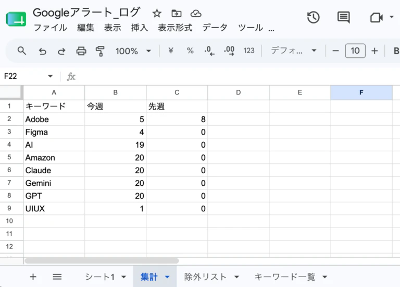Click the horizontal scrollbar

tap(102, 261)
